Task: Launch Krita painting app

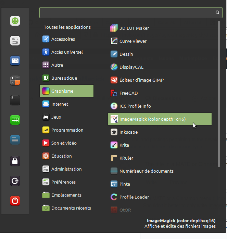Action: pyautogui.click(x=160, y=145)
